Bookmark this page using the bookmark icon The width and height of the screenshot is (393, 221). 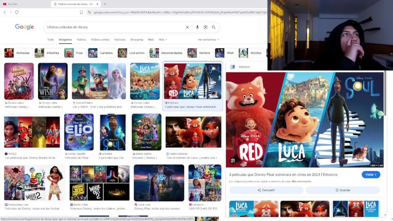click(x=81, y=12)
